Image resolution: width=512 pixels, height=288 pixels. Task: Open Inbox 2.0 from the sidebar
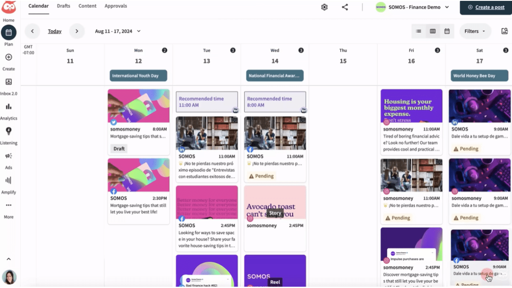tap(9, 85)
